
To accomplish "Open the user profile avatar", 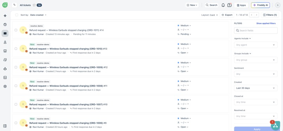I will click(278, 5).
